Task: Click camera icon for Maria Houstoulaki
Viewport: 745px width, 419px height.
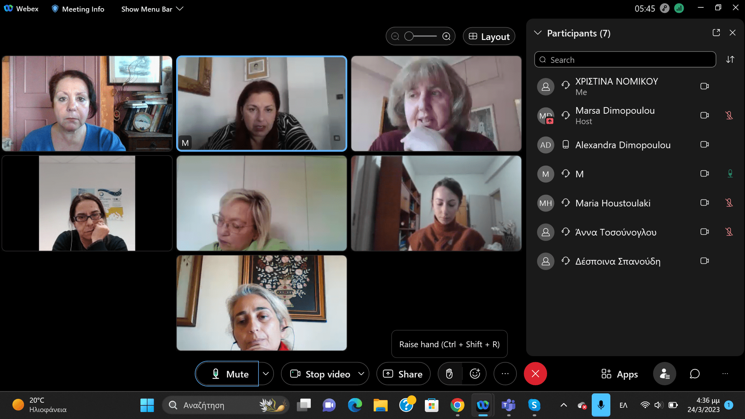Action: click(x=705, y=203)
